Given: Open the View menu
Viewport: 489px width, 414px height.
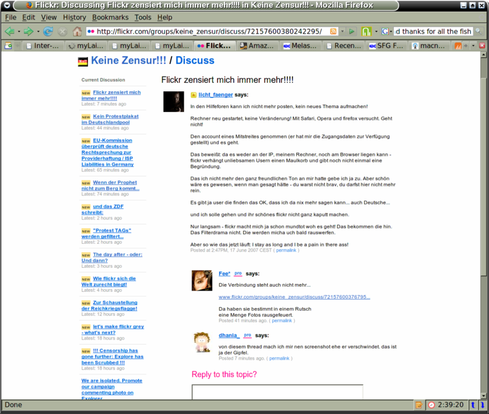Looking at the screenshot, I should (x=49, y=17).
